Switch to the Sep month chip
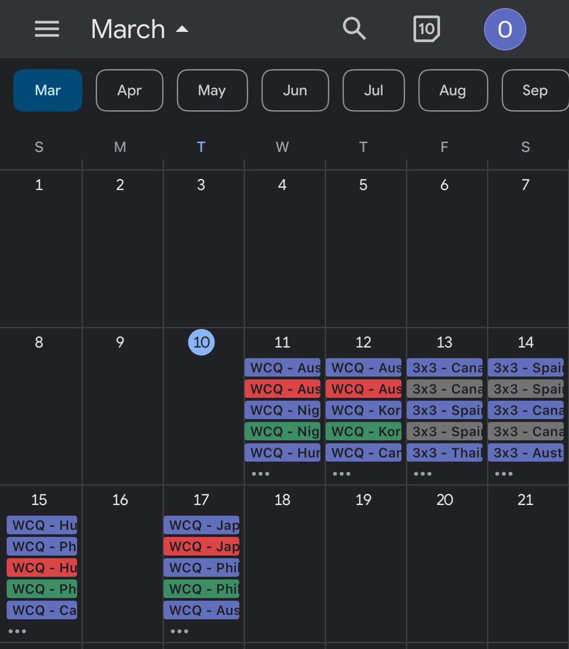 [x=535, y=90]
